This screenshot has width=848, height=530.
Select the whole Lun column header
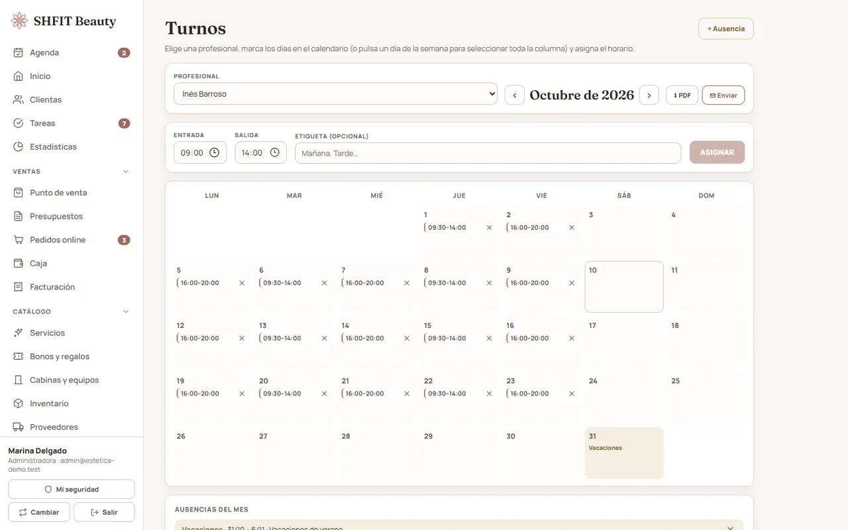point(212,195)
